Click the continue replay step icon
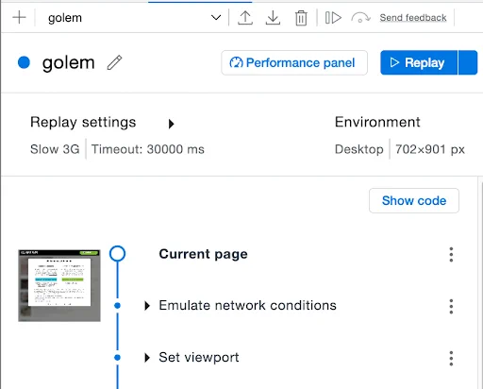Screen dimensions: 483x389 333,18
